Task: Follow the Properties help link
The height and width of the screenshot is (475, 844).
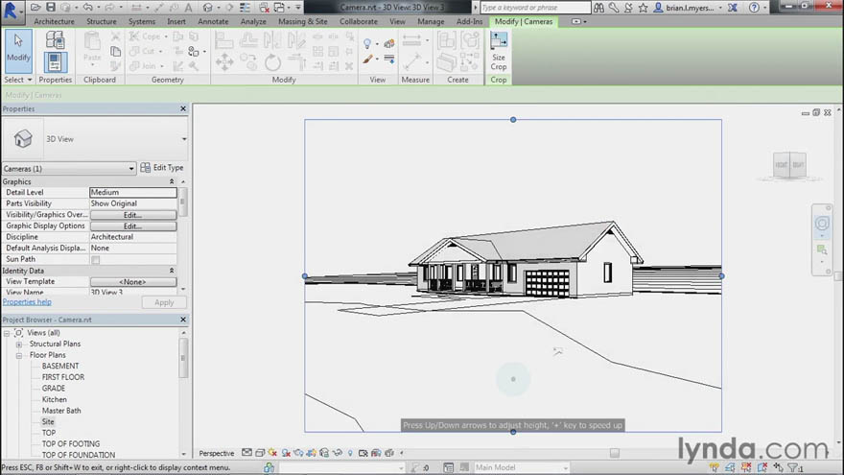Action: [27, 302]
